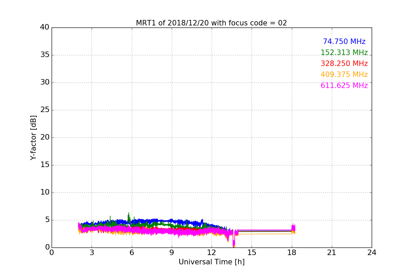Click the x-axis tick label 6
The image size is (413, 275).
tap(131, 253)
